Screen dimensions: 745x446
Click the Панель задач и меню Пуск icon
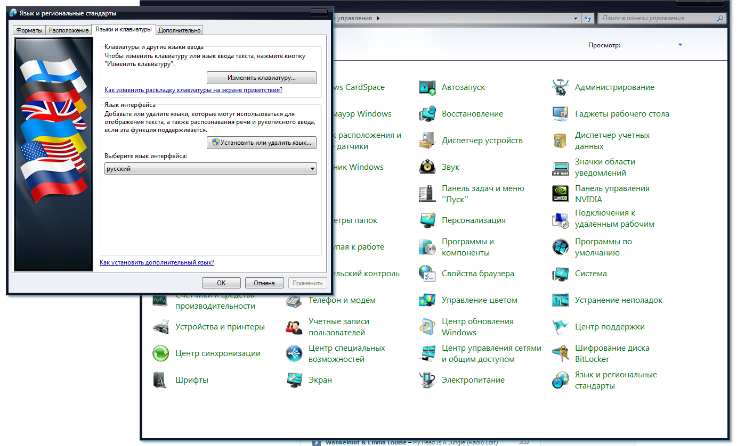tap(427, 194)
